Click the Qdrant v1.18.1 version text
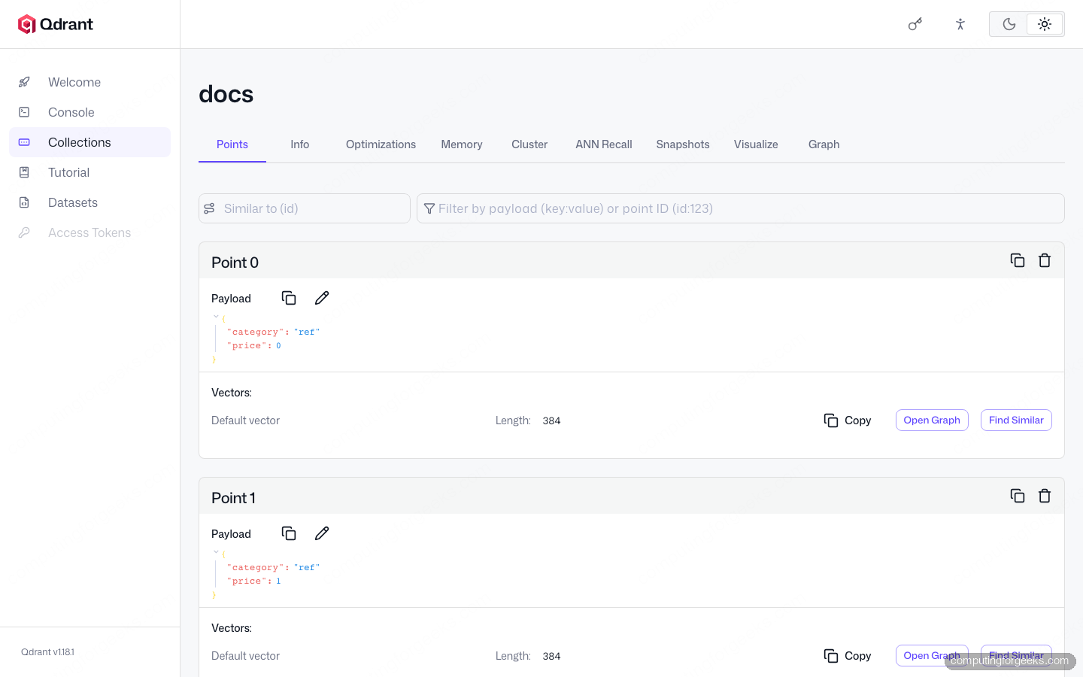This screenshot has width=1083, height=677. [47, 652]
